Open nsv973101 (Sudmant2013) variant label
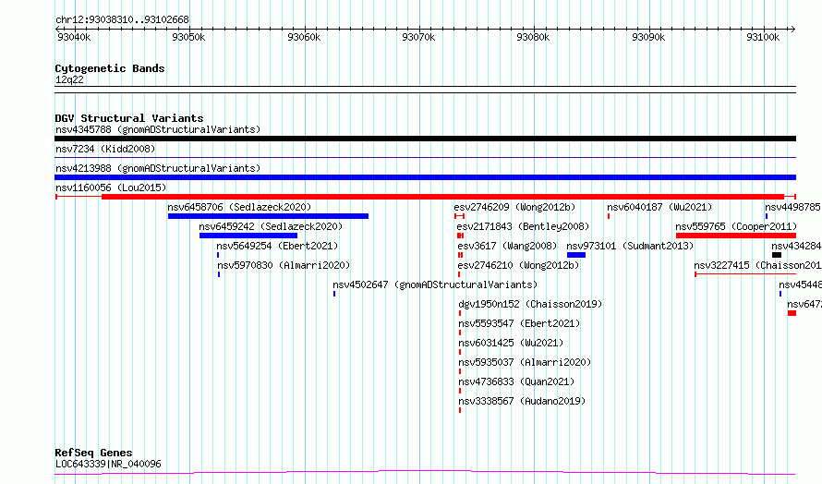The width and height of the screenshot is (822, 484). [x=630, y=246]
